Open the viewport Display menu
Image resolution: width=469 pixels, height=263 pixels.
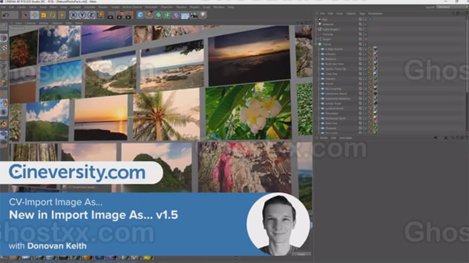click(x=43, y=23)
